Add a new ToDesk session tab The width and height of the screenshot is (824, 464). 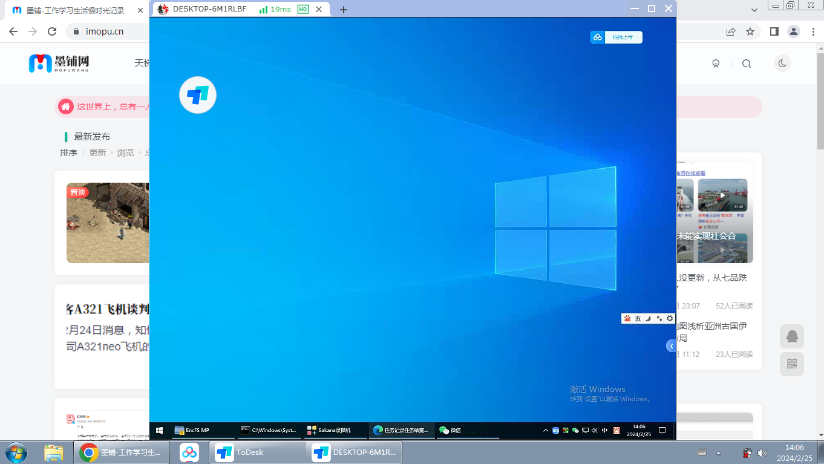click(344, 10)
